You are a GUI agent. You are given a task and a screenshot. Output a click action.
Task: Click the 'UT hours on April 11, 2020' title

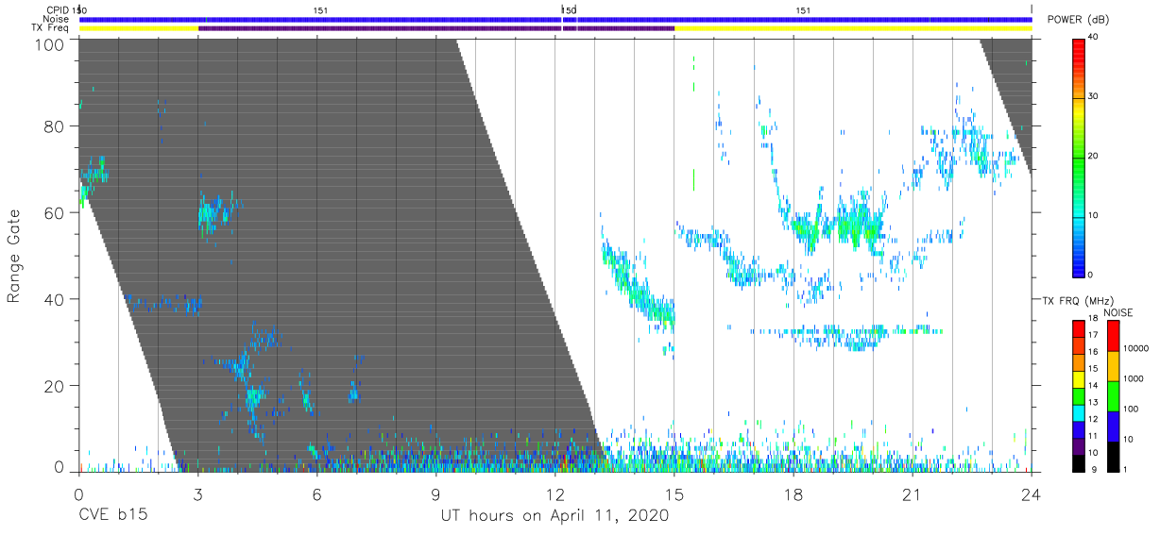tap(554, 516)
